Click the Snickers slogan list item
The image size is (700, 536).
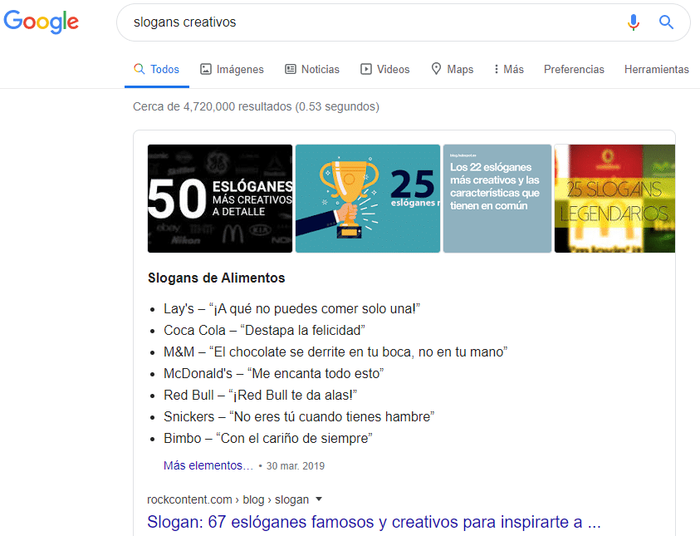coord(299,416)
